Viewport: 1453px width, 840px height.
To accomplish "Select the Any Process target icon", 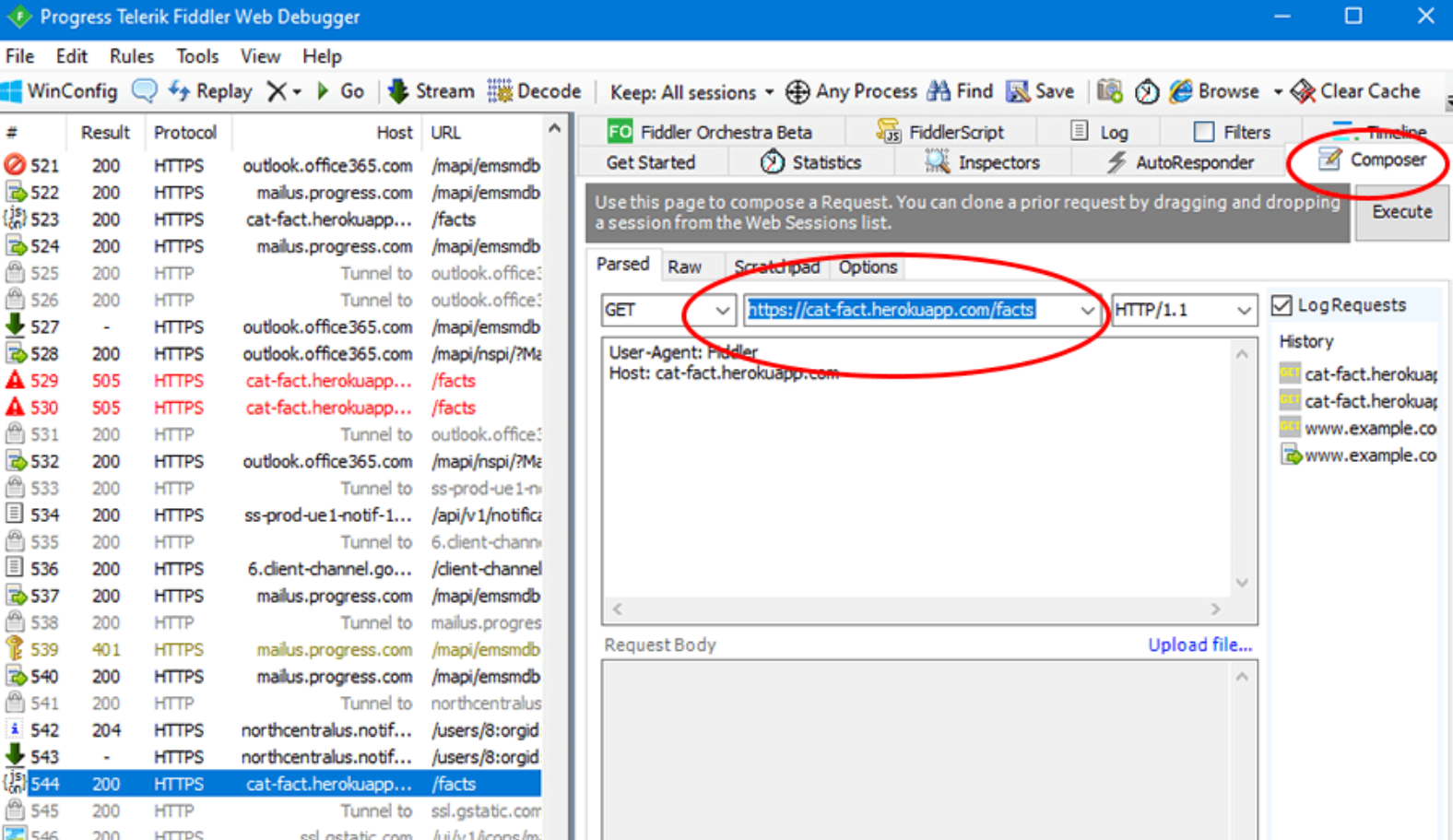I will (x=797, y=91).
